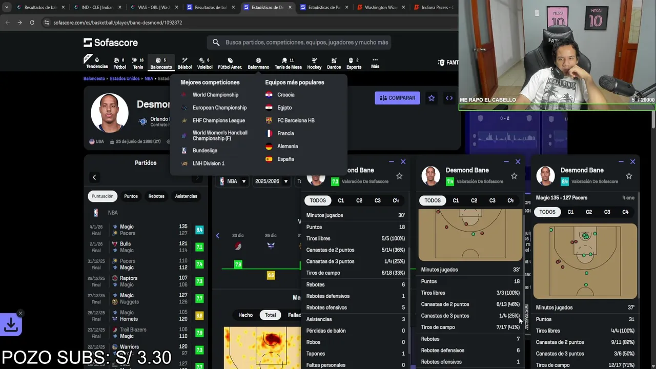Viewport: 656px width, 369px height.
Task: Filter matches by Rebotes
Action: [156, 196]
